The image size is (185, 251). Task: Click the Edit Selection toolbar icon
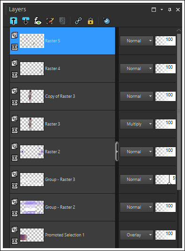pos(50,21)
